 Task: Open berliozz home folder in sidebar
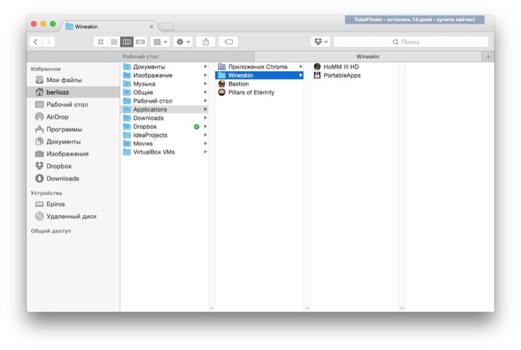tap(73, 92)
